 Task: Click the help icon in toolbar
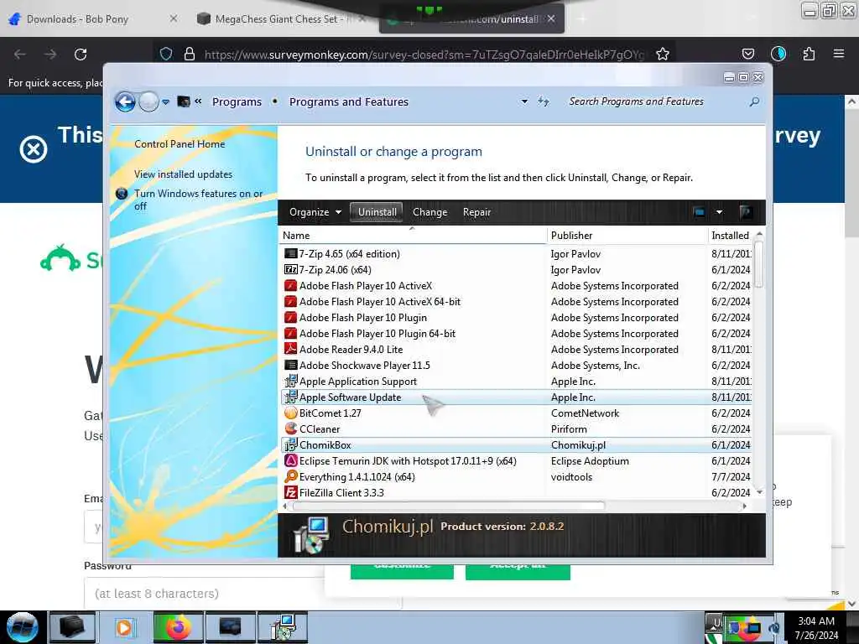coord(745,212)
